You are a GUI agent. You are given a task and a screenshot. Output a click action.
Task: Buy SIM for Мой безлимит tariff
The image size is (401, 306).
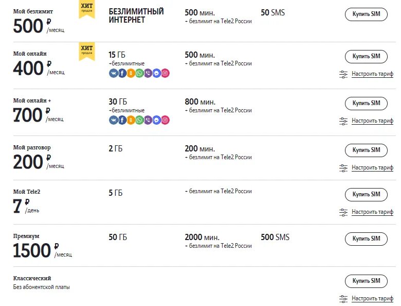366,14
